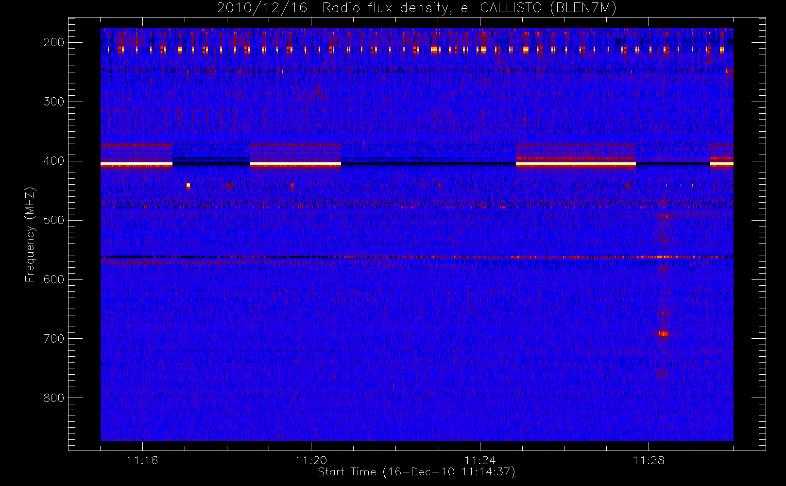Click the white band segment above 11:20

pyautogui.click(x=295, y=164)
